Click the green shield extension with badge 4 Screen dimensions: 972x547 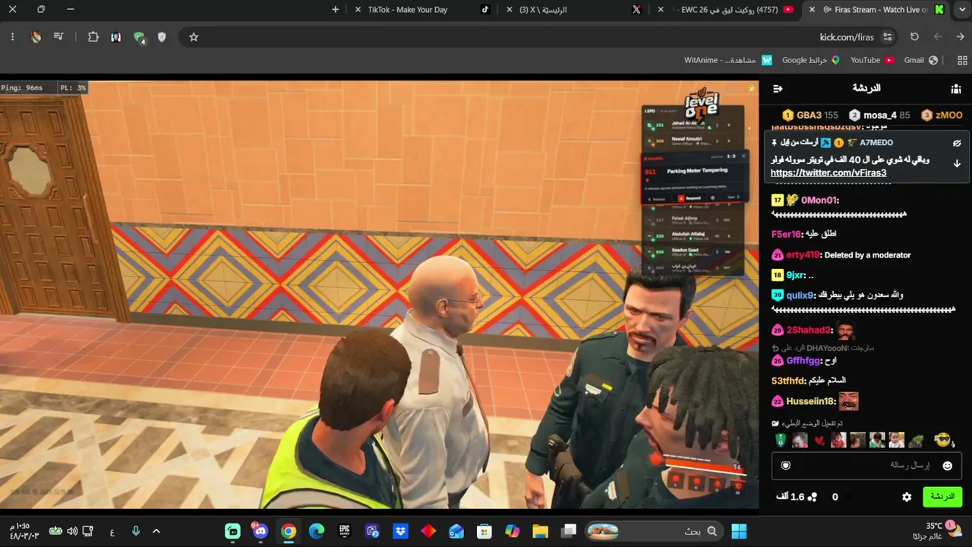(x=139, y=36)
